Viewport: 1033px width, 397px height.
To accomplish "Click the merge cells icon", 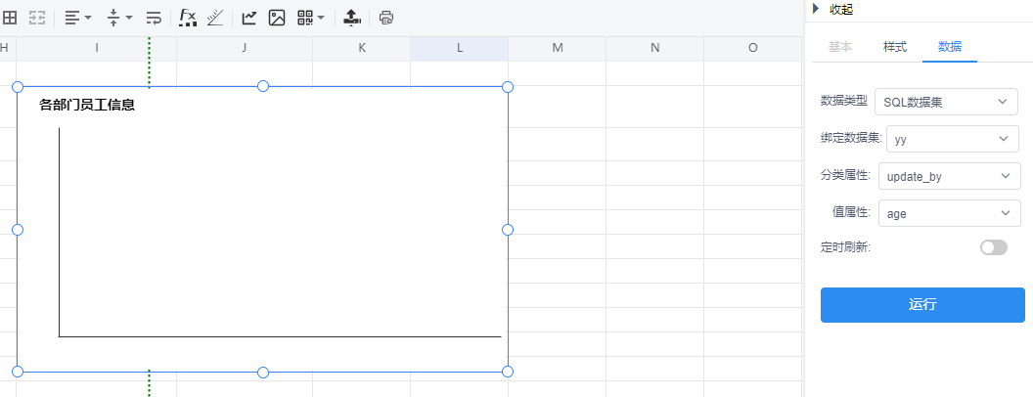I will click(x=37, y=18).
